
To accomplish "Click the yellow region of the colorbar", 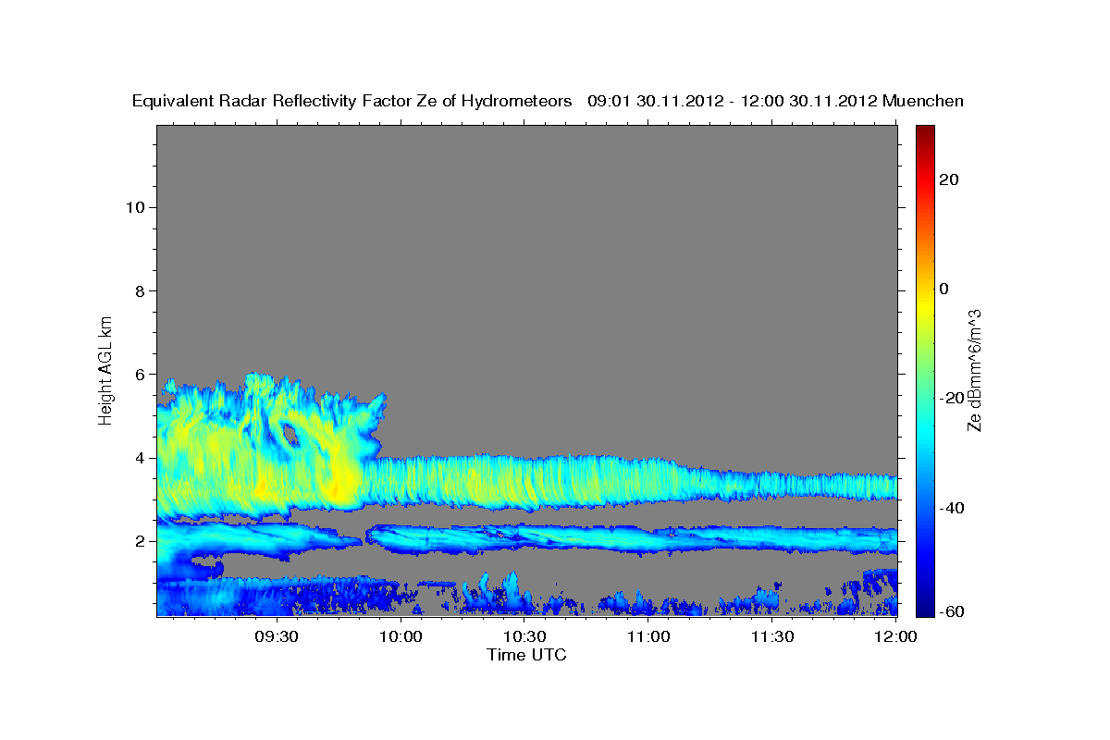I will (926, 305).
